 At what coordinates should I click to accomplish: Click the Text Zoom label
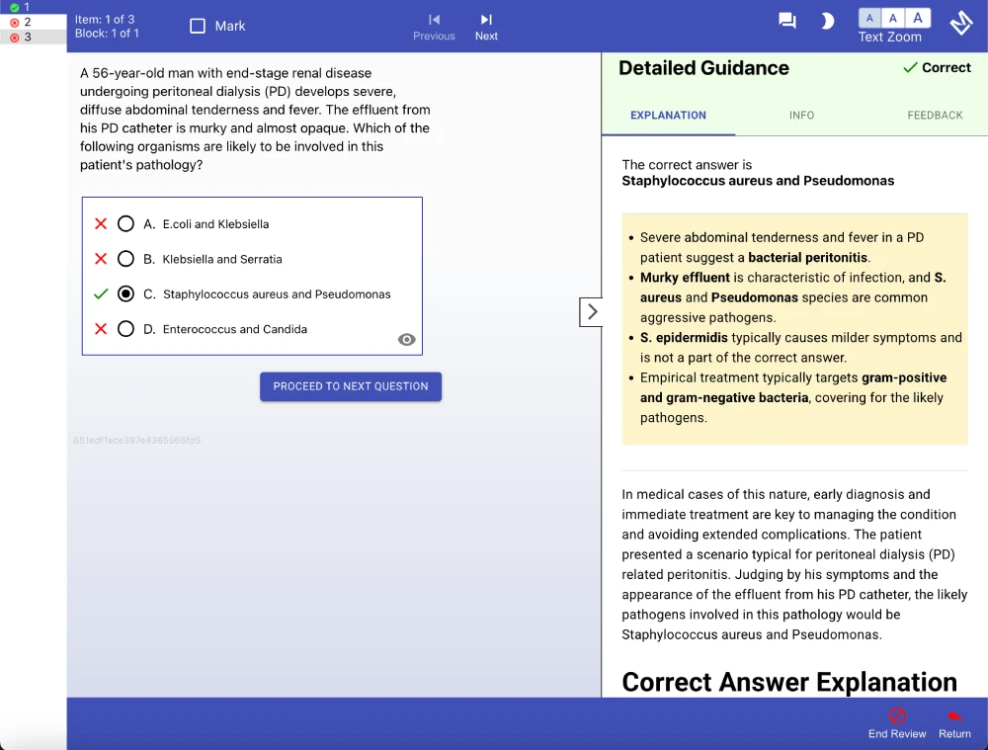890,38
